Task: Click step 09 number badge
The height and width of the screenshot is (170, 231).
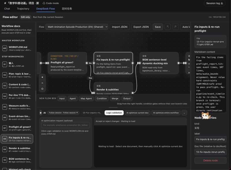Action: click(5, 150)
